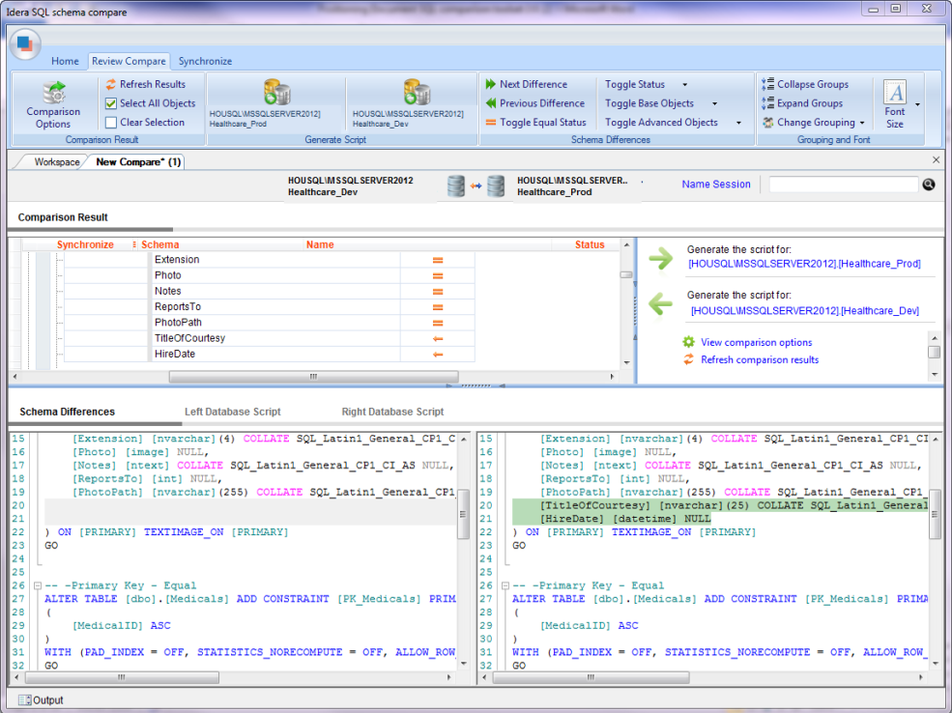Switch to the Synchronize ribbon tab
This screenshot has height=713, width=952.
[205, 61]
